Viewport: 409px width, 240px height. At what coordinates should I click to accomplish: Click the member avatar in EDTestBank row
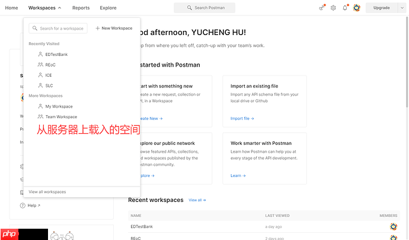394,227
